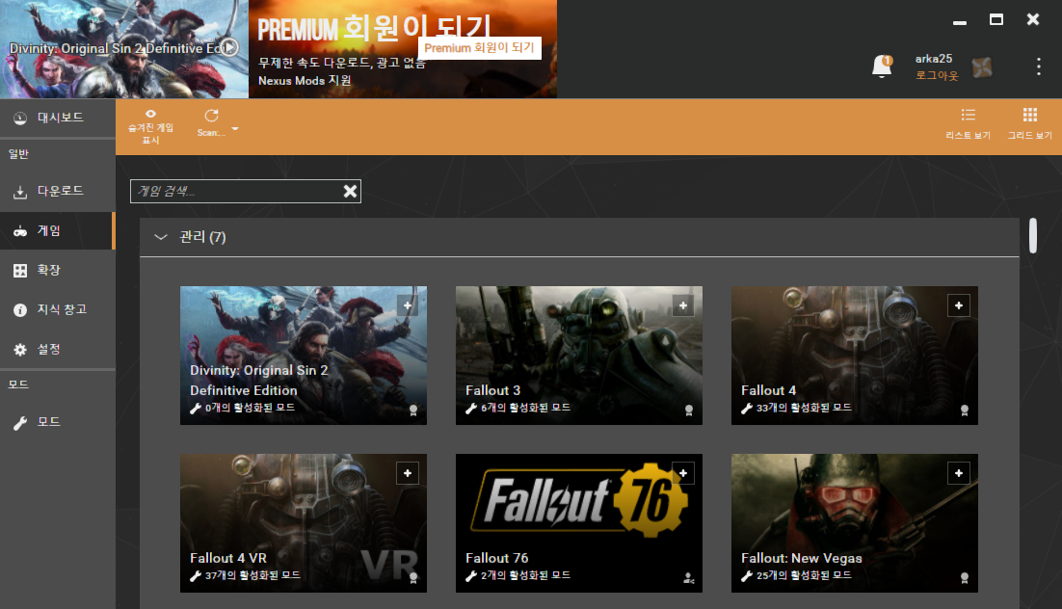Click the Divinity Original Sin 2 game card
The width and height of the screenshot is (1062, 609).
tap(304, 356)
